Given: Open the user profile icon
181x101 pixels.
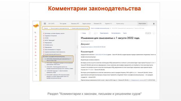Looking at the screenshot, I should point(154,24).
